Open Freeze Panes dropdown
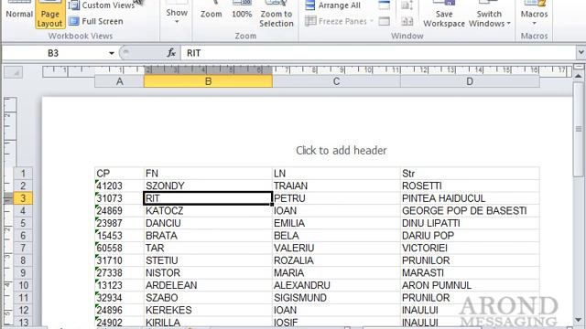Viewport: 586px width, 329px height. click(340, 21)
